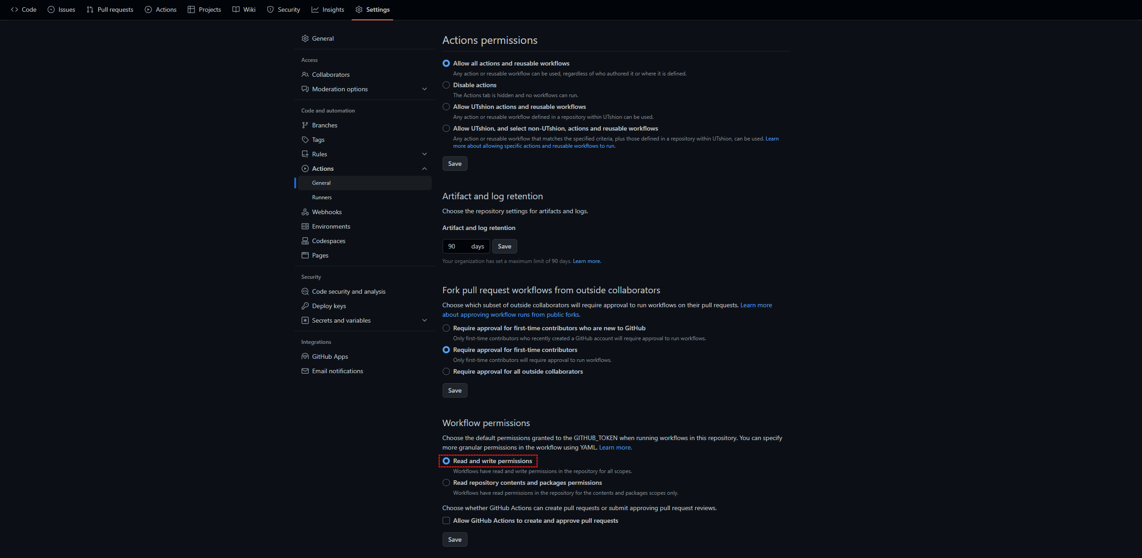Open Learn more about approving workflow runs

511,314
